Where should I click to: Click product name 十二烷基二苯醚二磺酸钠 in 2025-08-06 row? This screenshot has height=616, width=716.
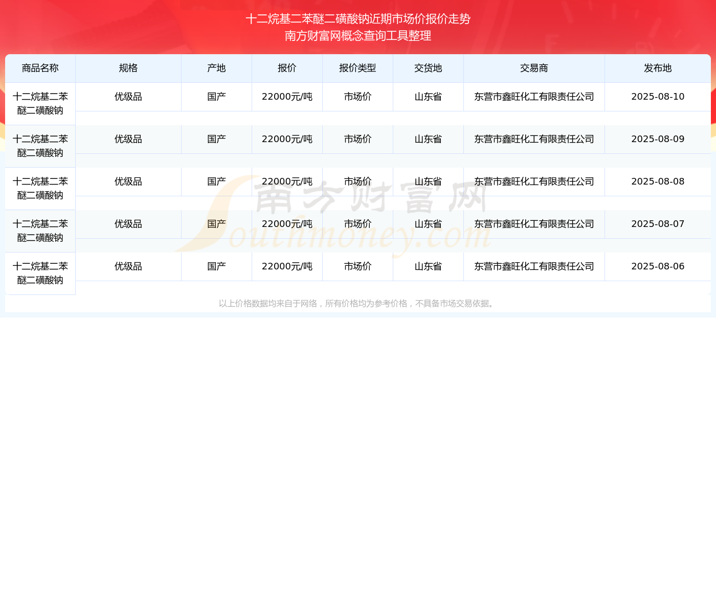tap(40, 273)
